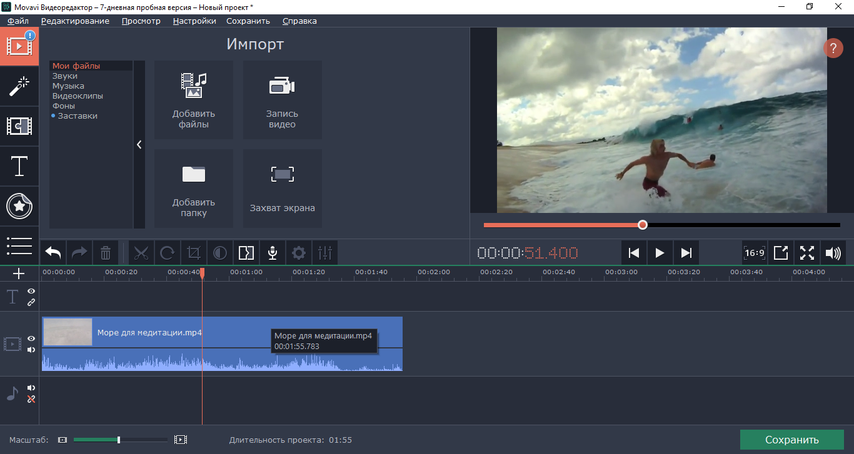Screen dimensions: 854x454
Task: Collapse the import categories panel arrow
Action: click(x=139, y=144)
